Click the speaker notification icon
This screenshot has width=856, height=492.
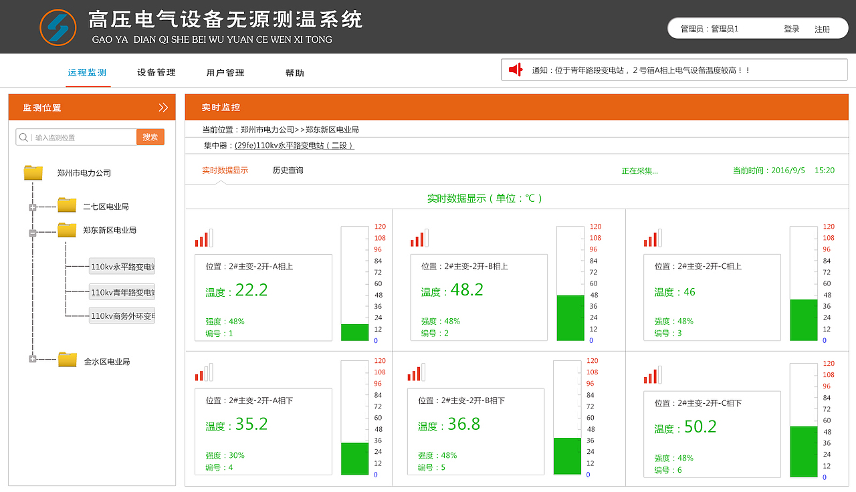pos(515,69)
